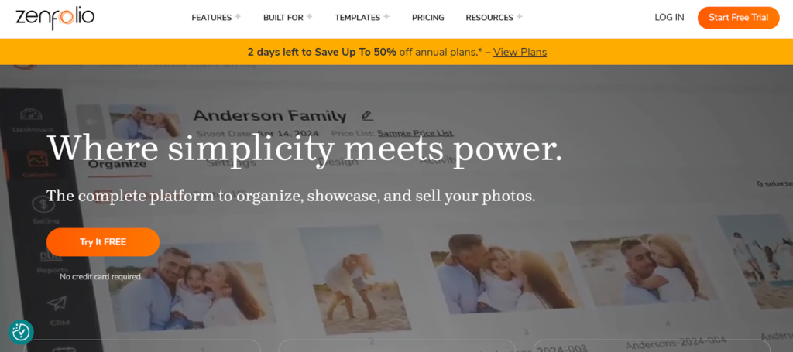Image resolution: width=793 pixels, height=352 pixels.
Task: Open the Resources plus expander
Action: tap(520, 17)
